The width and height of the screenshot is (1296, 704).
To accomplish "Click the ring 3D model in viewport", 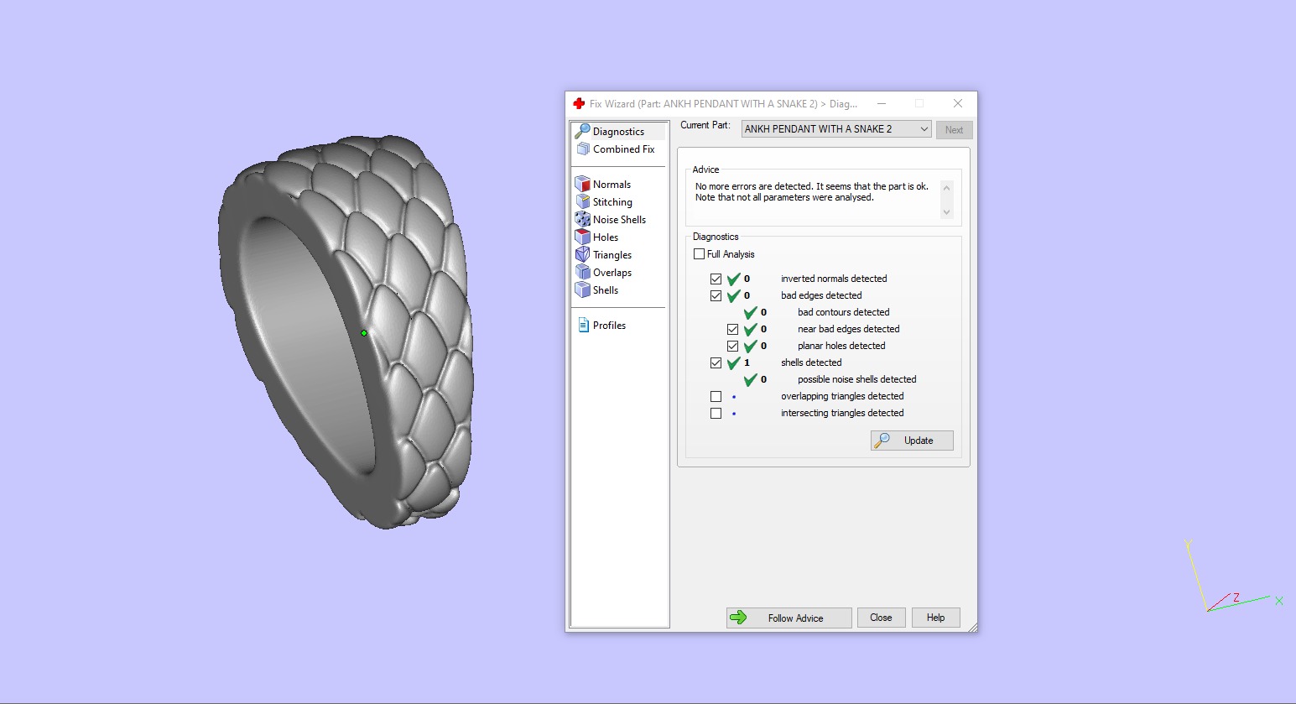I will coord(344,331).
